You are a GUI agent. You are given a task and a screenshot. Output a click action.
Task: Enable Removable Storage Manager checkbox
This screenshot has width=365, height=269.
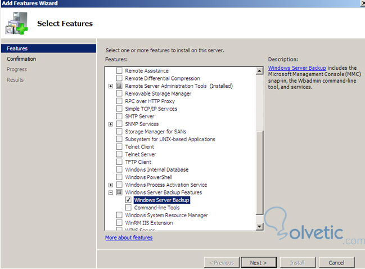(x=119, y=93)
